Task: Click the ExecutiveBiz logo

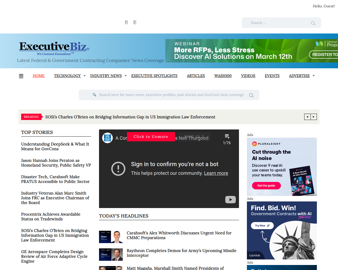Action: [x=54, y=48]
